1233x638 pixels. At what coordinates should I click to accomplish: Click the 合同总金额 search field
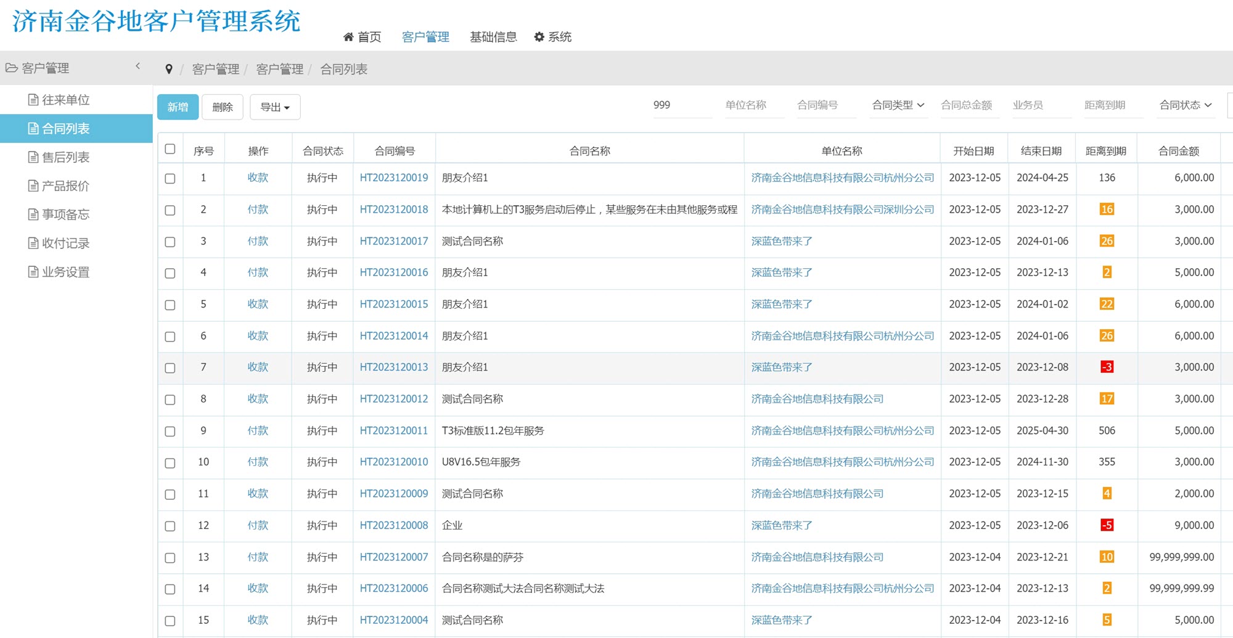coord(970,105)
